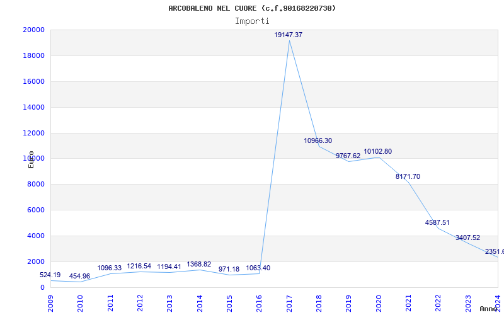Click the Euro y-axis title
This screenshot has height=315, width=504.
31,160
